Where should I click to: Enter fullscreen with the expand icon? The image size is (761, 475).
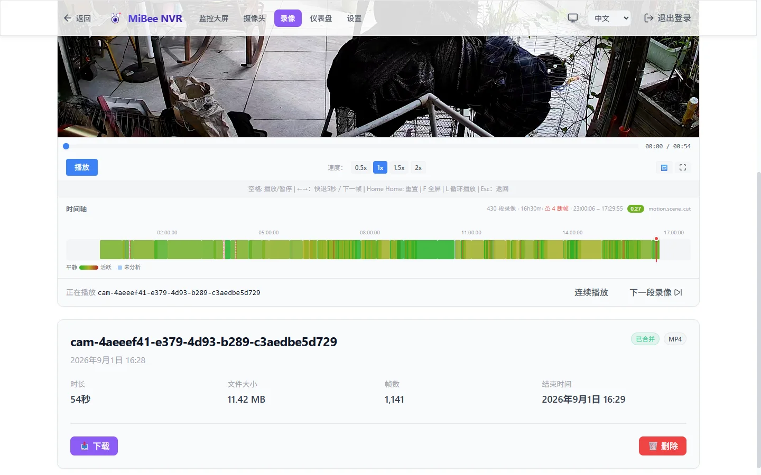tap(683, 167)
